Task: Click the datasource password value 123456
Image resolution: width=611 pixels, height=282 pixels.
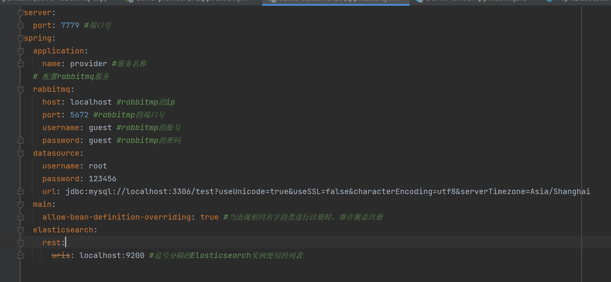Action: click(103, 179)
